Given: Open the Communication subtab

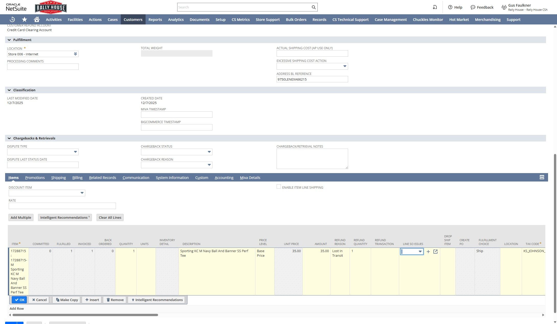Looking at the screenshot, I should [x=136, y=177].
